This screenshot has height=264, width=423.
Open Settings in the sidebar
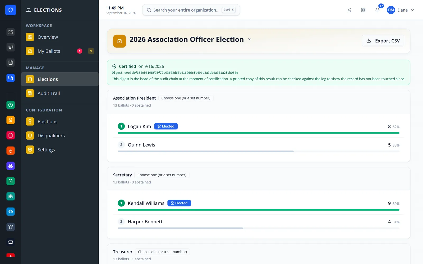[x=60, y=150]
